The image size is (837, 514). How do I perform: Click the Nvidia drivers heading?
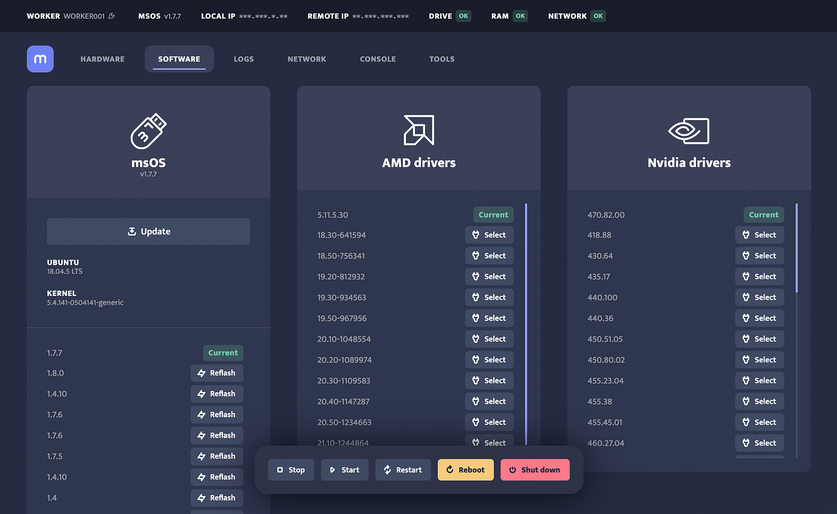click(x=689, y=163)
